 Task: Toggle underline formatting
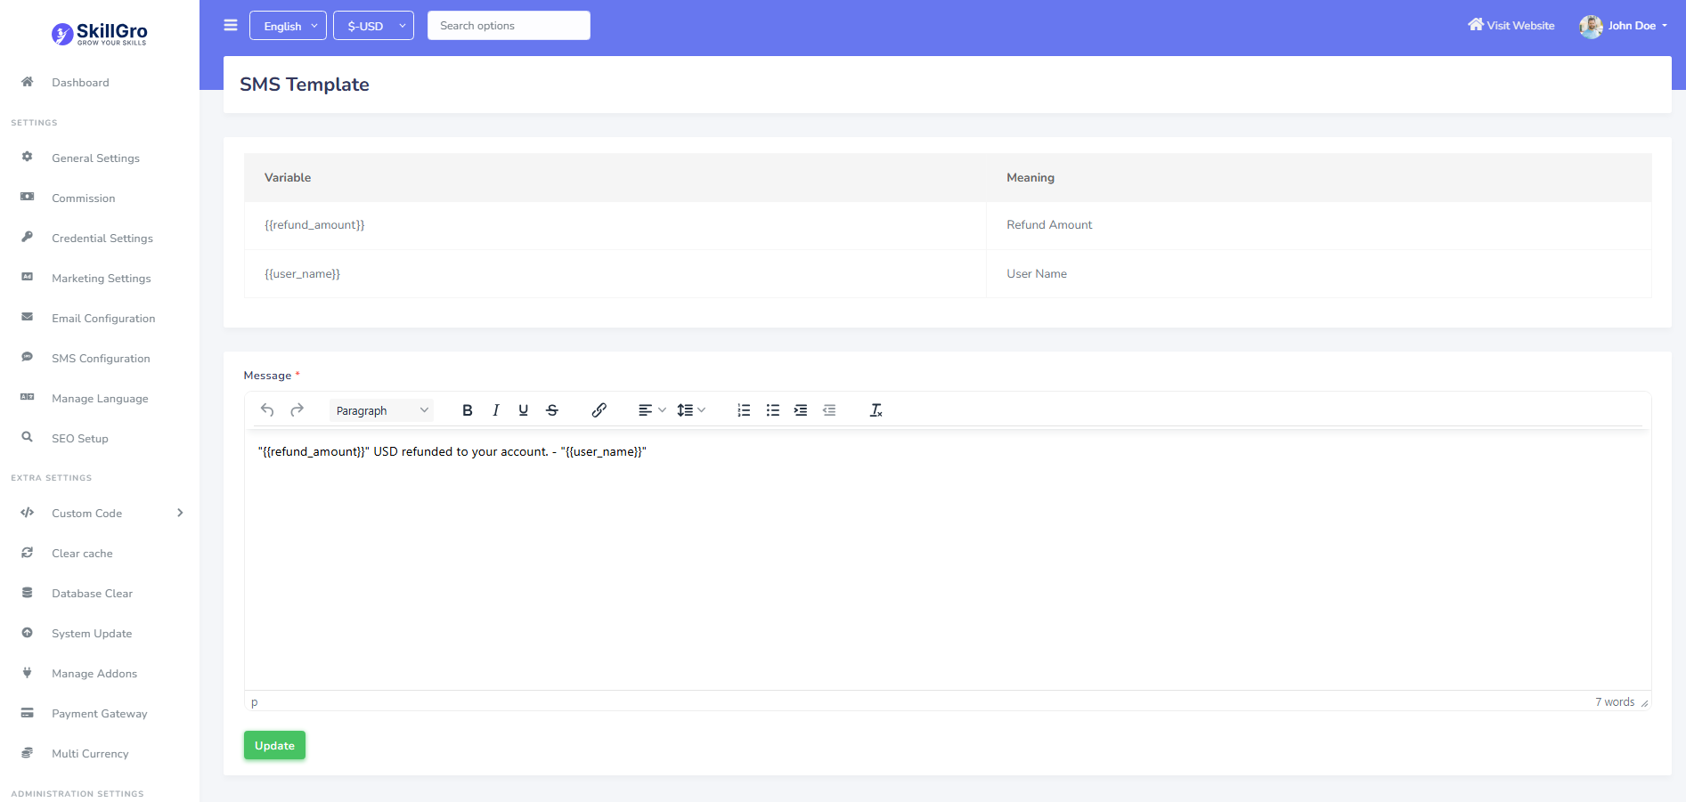point(524,410)
